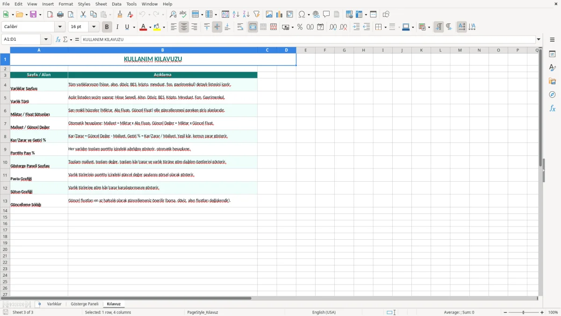561x316 pixels.
Task: Add a decimal place
Action: point(333,27)
